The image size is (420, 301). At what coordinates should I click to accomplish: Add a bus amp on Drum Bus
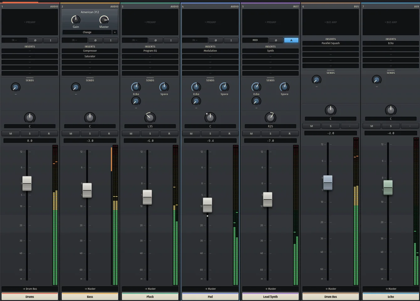(331, 22)
